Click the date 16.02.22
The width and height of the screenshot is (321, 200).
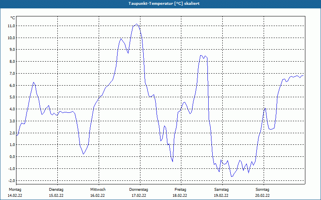(x=98, y=196)
